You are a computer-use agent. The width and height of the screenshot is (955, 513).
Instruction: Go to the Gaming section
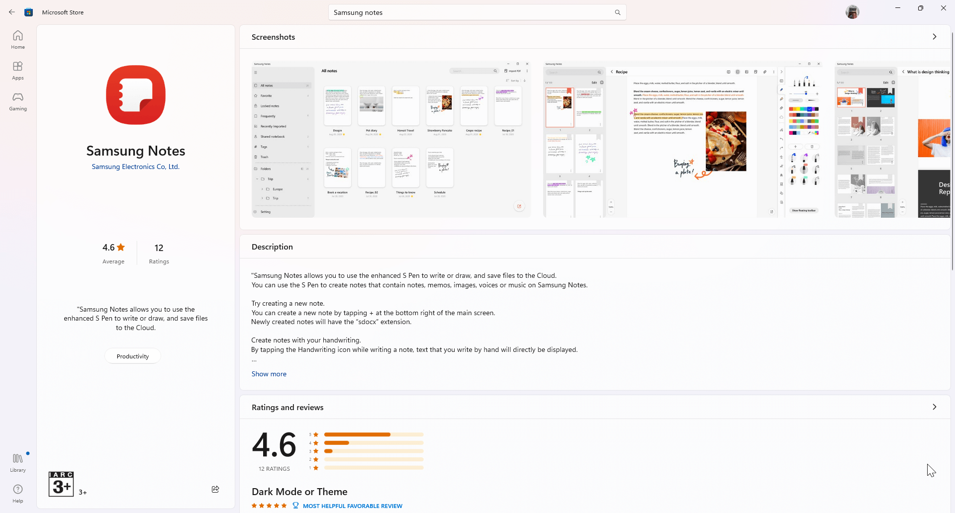[x=18, y=101]
